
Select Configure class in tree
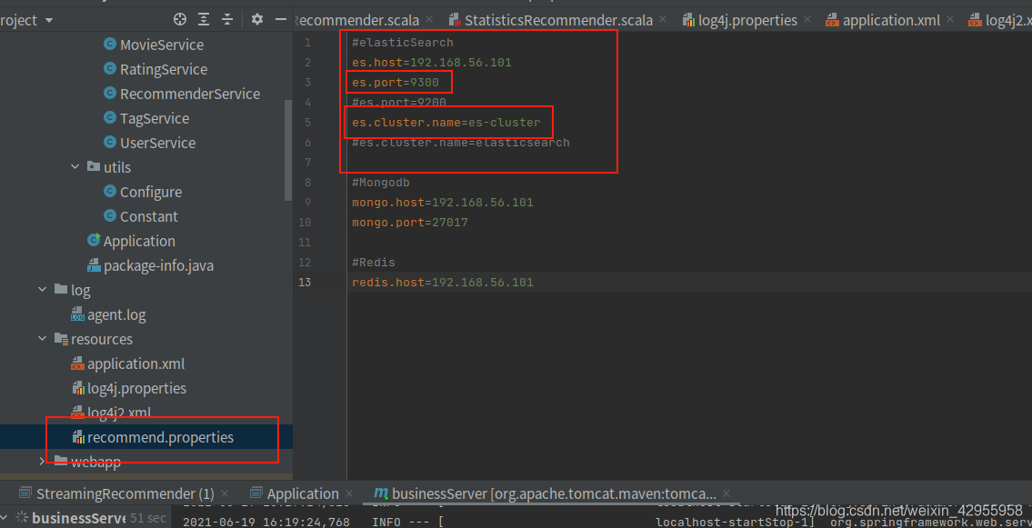[x=151, y=192]
